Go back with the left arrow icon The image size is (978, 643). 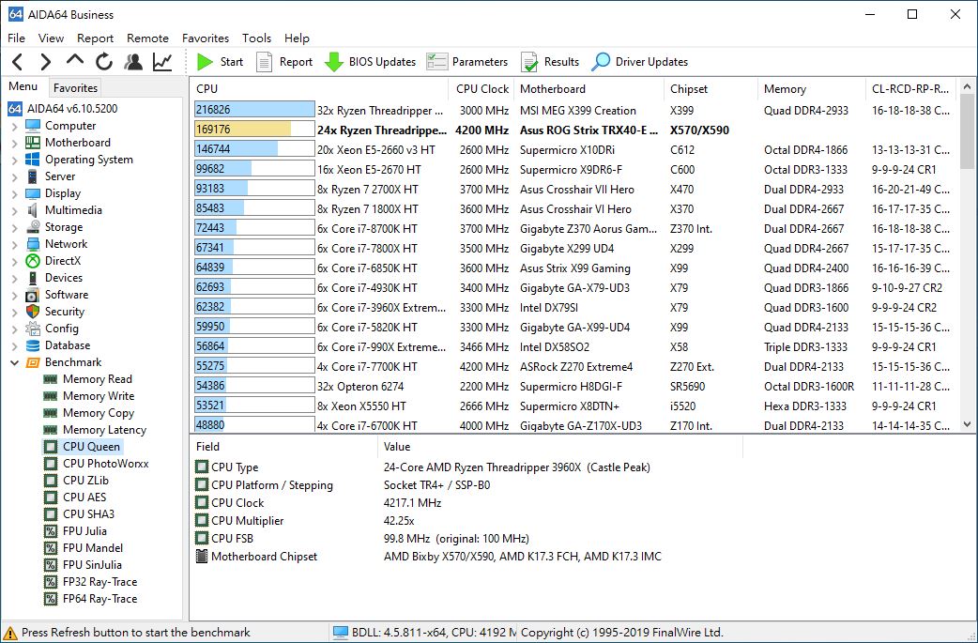click(x=18, y=62)
